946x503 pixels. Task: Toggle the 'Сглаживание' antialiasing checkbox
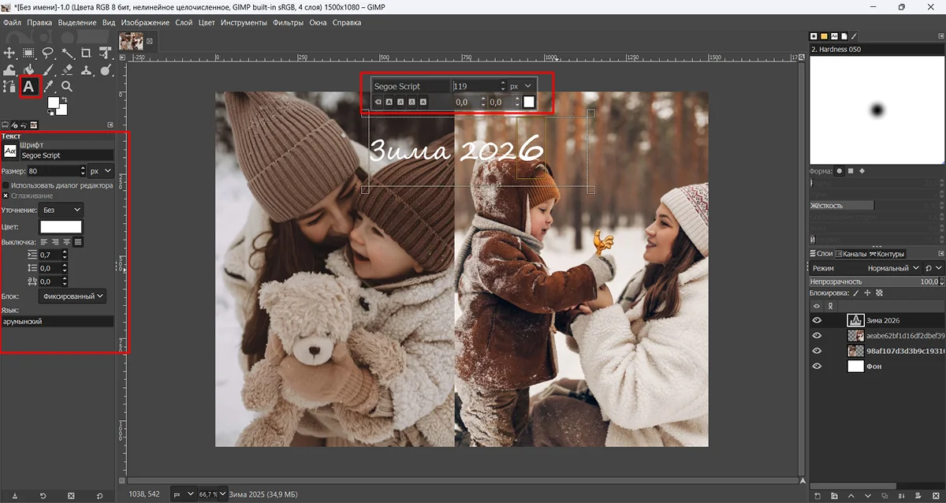(x=6, y=196)
